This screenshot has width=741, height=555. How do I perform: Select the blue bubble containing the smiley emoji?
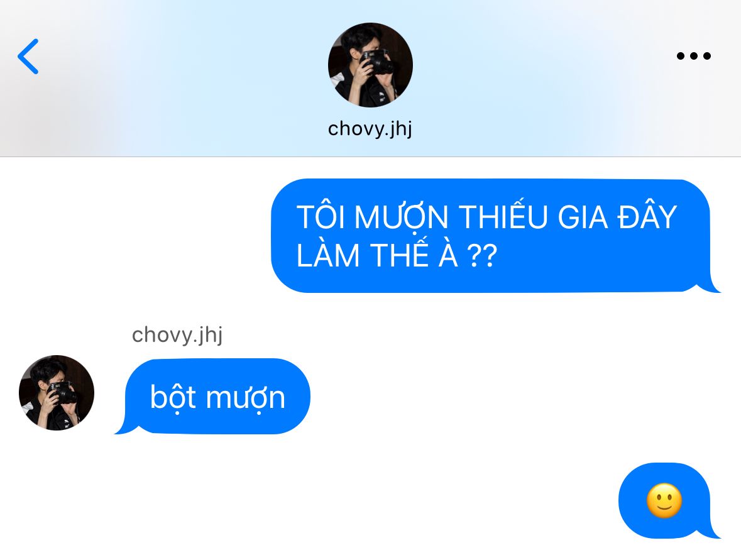click(x=668, y=501)
